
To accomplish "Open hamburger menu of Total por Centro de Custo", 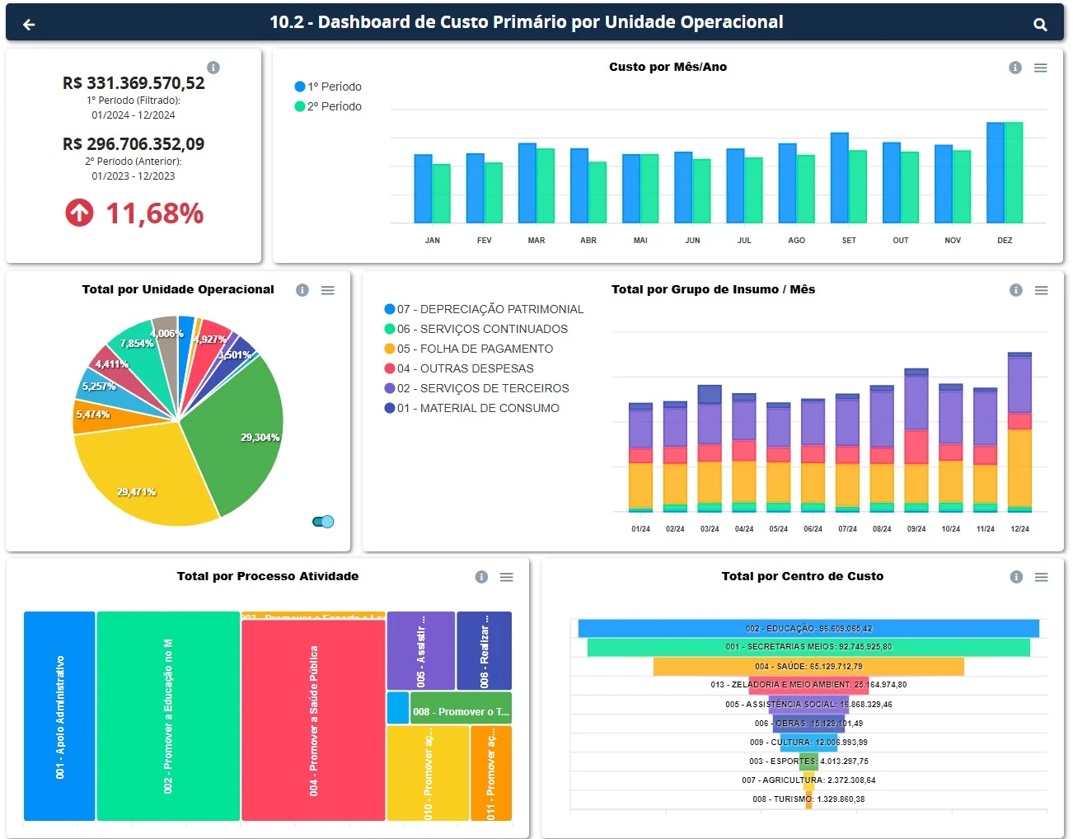I will coord(1042,577).
